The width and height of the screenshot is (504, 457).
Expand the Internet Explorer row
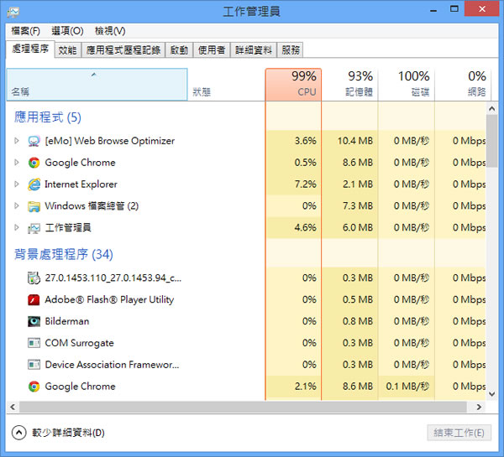(17, 184)
